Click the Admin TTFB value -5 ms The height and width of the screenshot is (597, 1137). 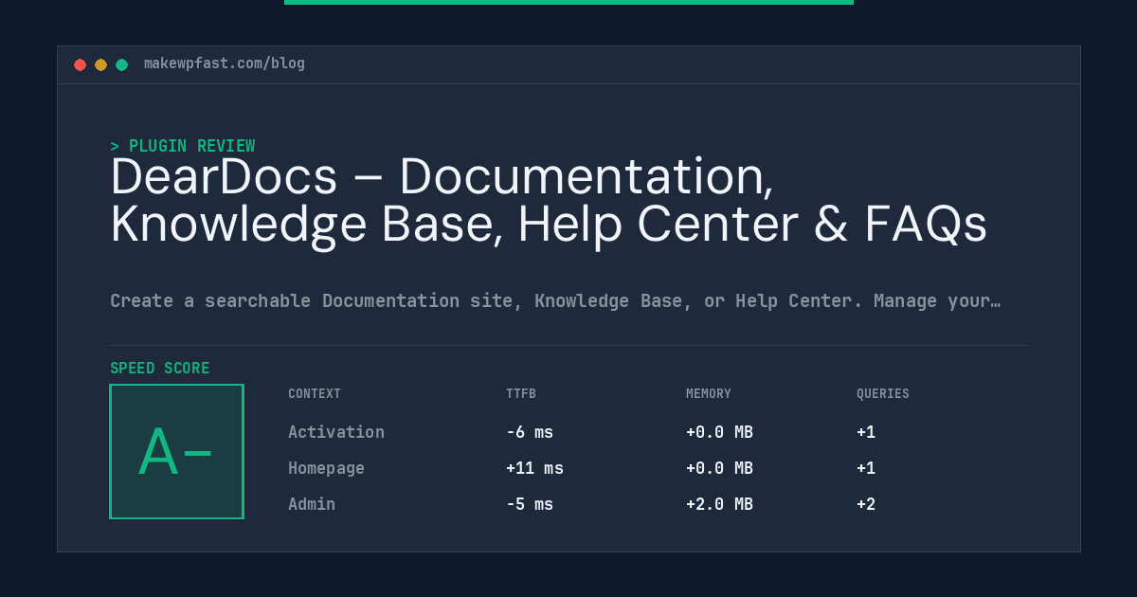point(530,504)
